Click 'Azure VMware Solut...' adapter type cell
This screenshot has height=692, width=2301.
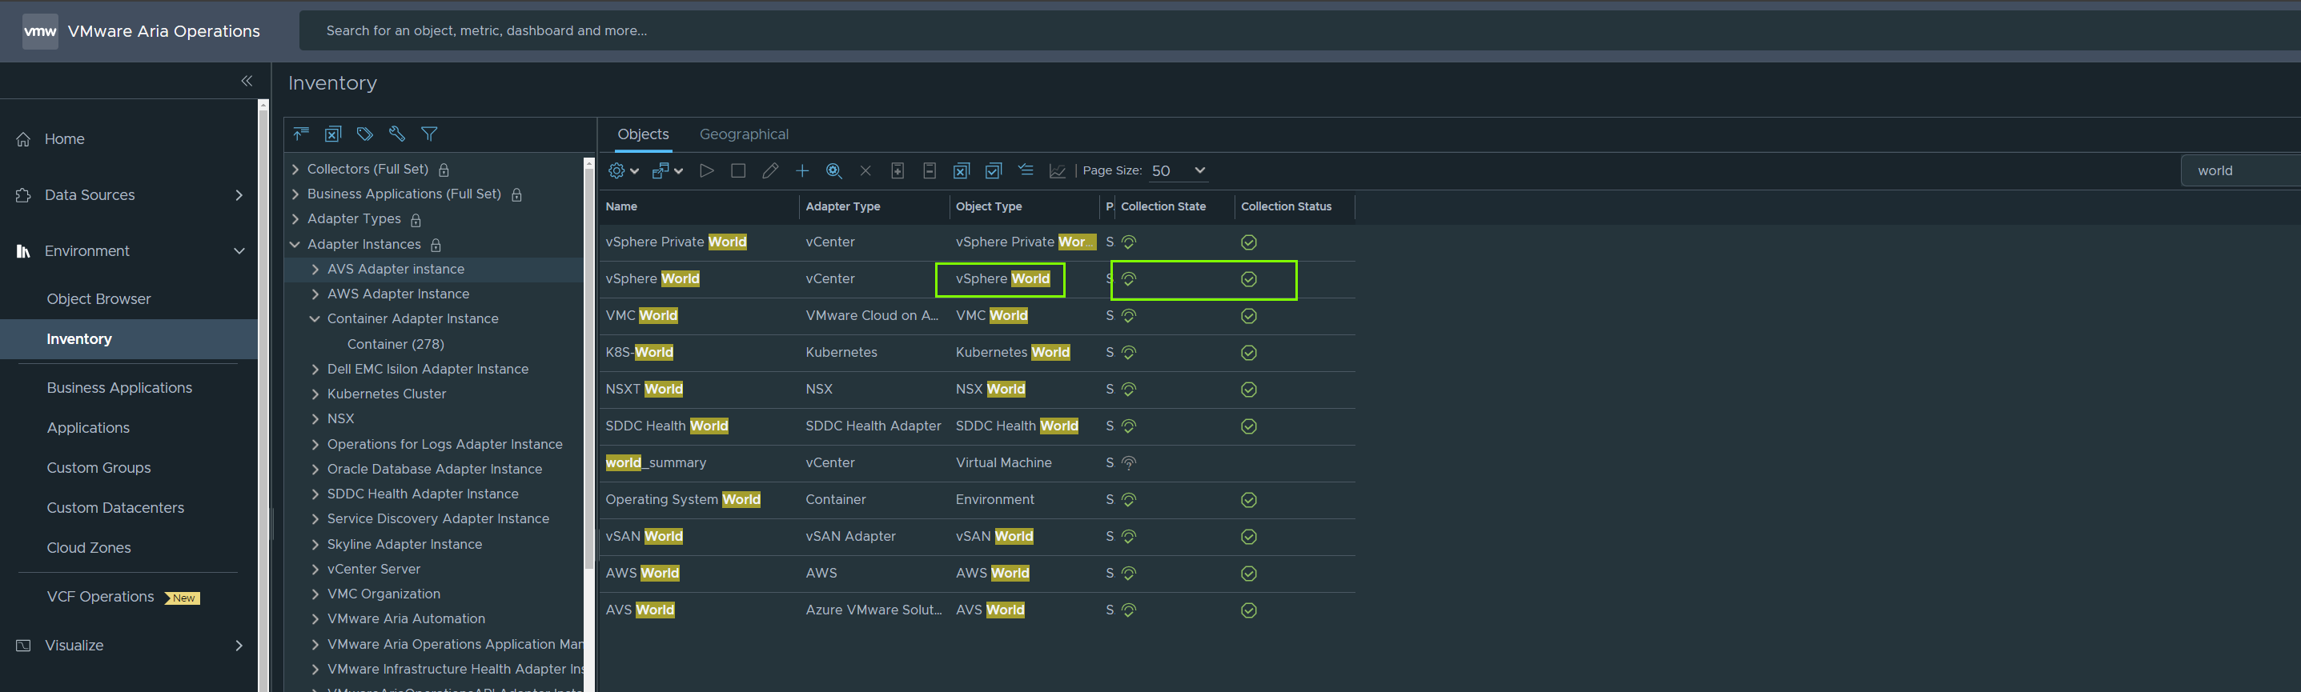pos(873,610)
